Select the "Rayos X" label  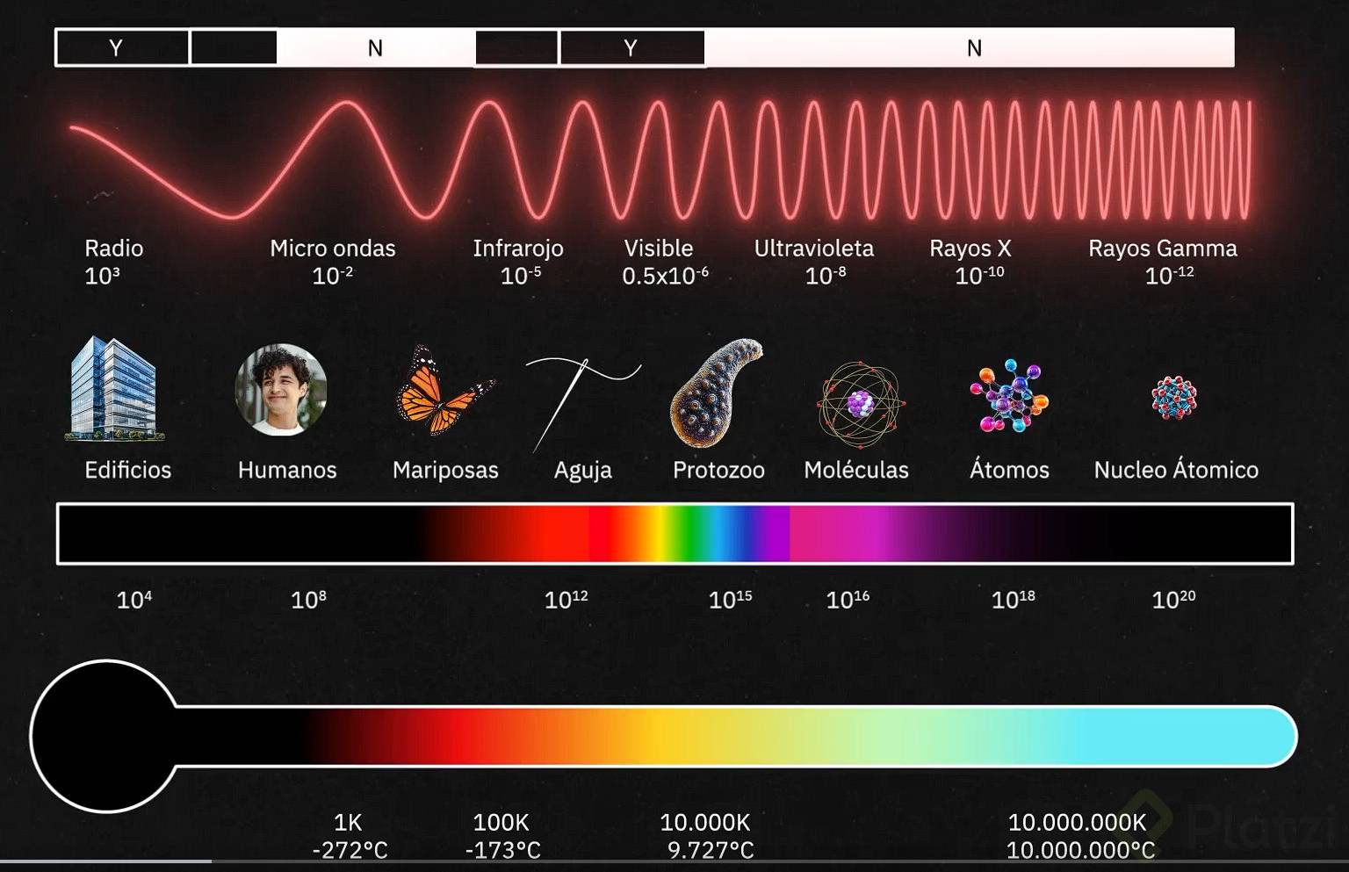pyautogui.click(x=970, y=249)
